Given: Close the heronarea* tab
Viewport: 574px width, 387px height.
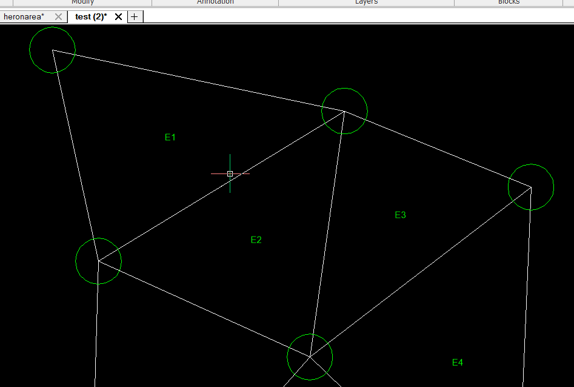Looking at the screenshot, I should pos(58,17).
